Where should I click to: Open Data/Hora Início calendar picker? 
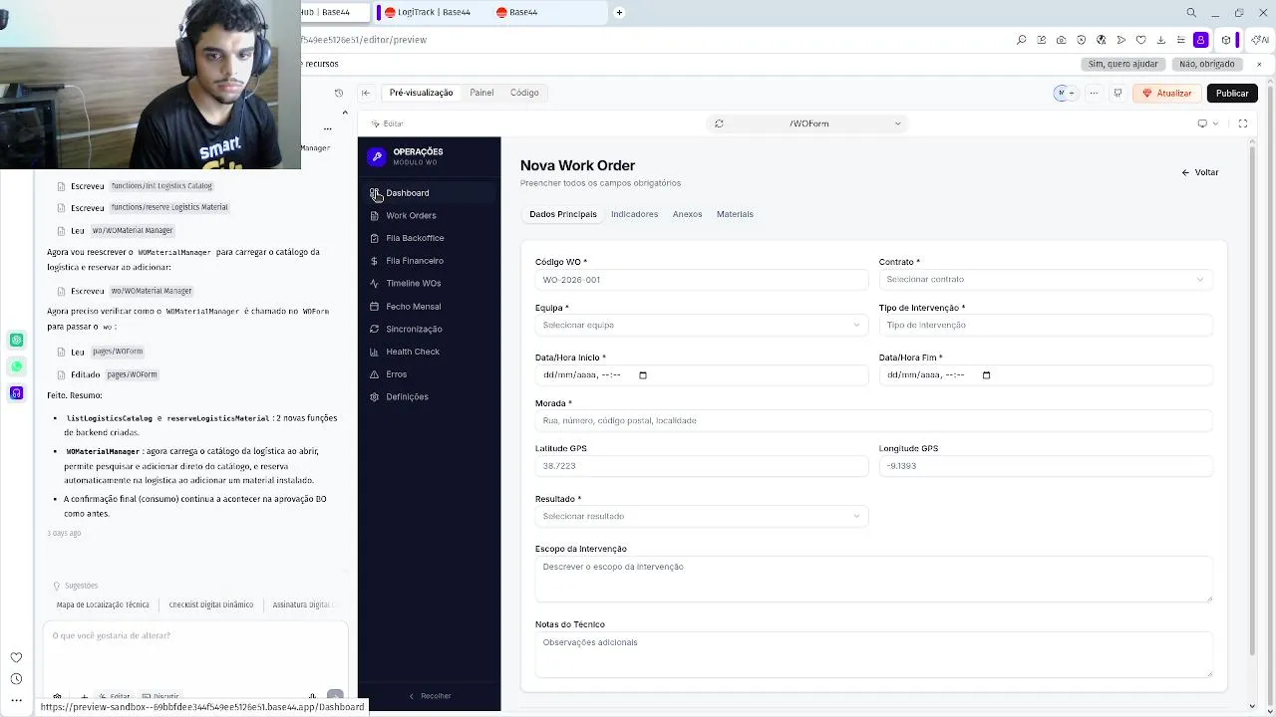click(643, 375)
